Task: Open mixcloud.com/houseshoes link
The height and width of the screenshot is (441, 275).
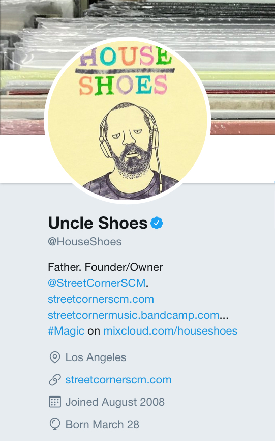Action: click(170, 331)
